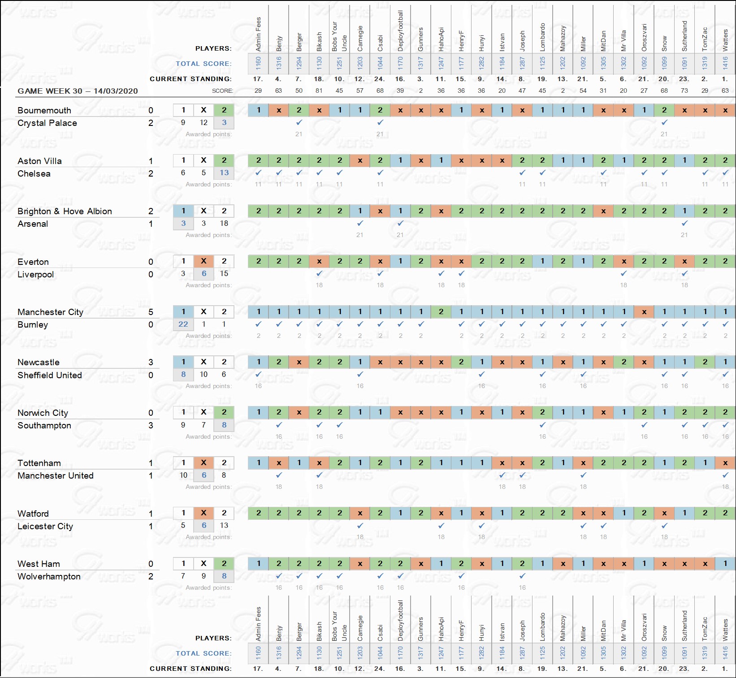The image size is (736, 678).
Task: Toggle Joseph's checkmark in the West Ham row
Action: (522, 576)
